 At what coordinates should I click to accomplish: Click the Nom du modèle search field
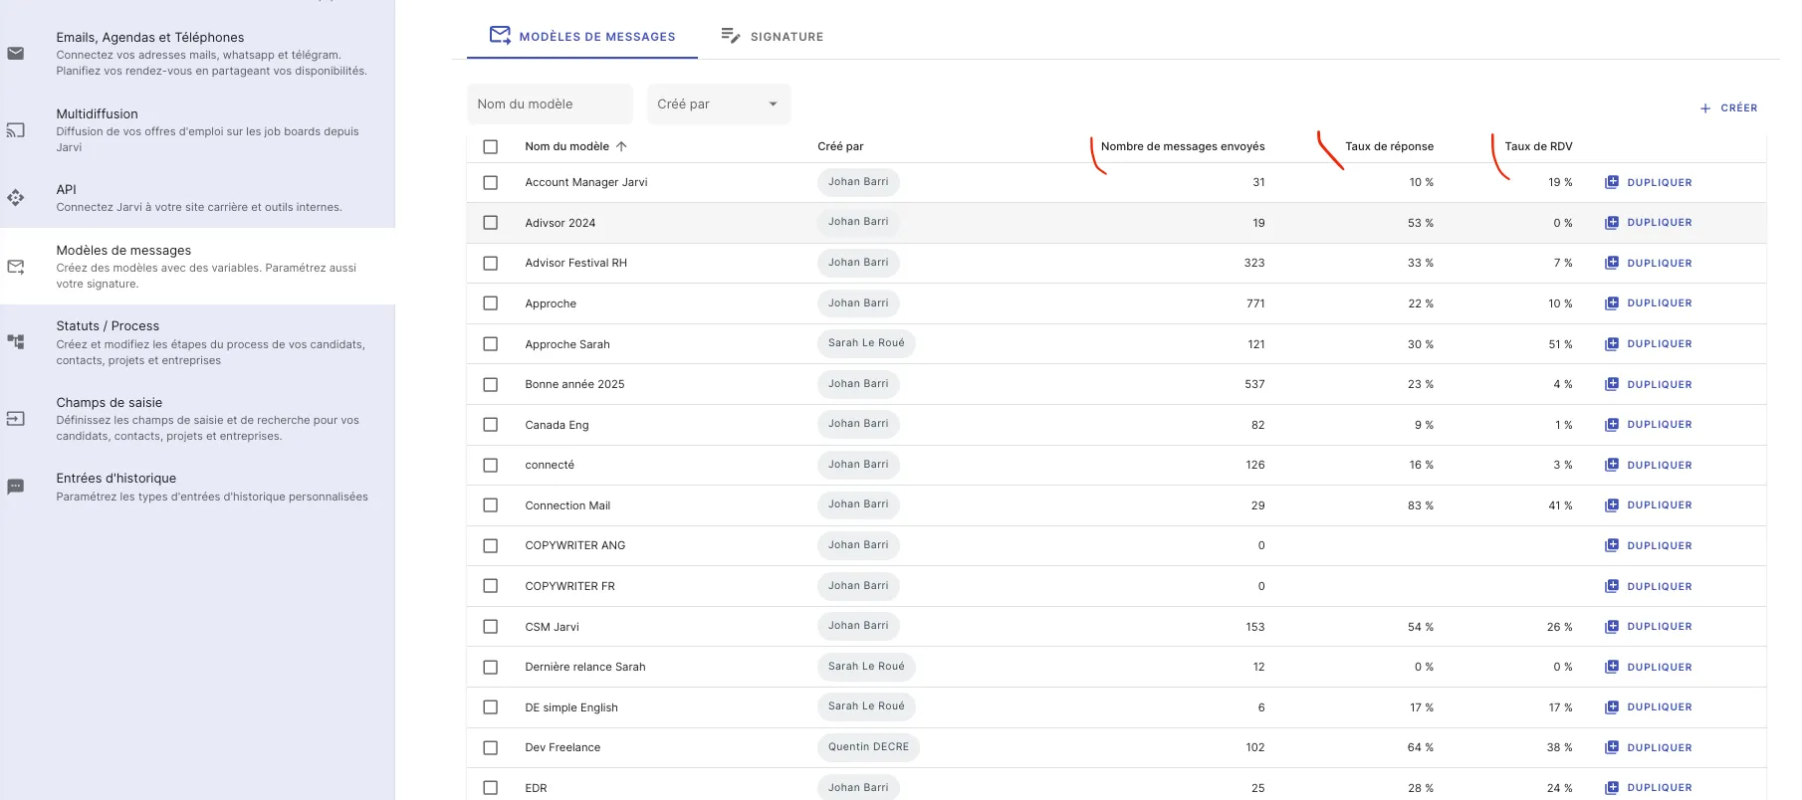click(550, 104)
